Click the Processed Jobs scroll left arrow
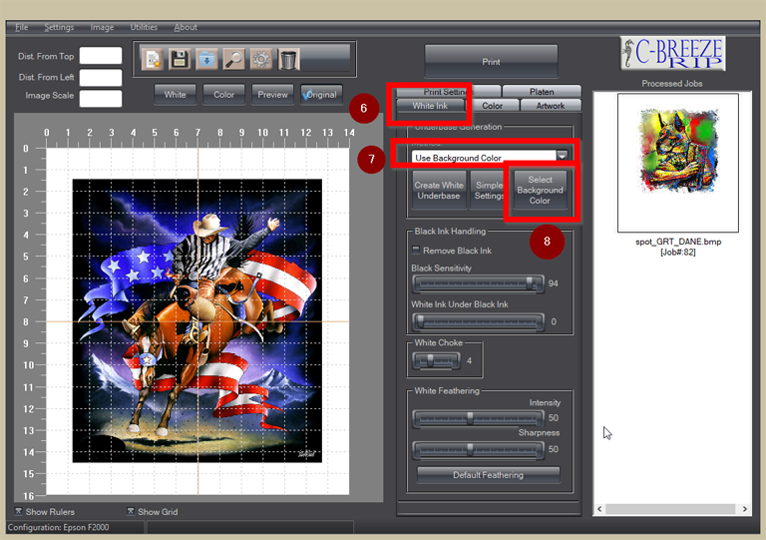The image size is (766, 540). 599,509
